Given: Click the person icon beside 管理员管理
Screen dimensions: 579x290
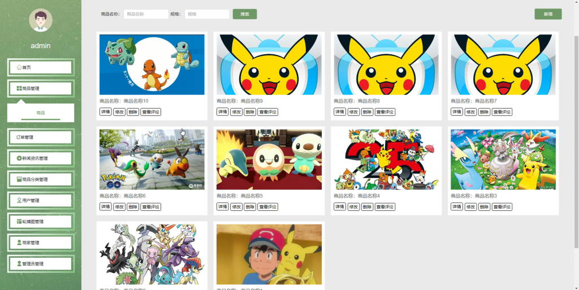Looking at the screenshot, I should pos(19,263).
